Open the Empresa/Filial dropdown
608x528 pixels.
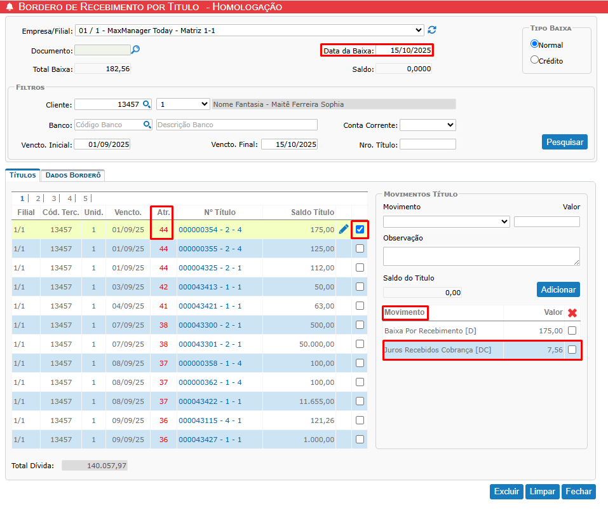coord(249,30)
